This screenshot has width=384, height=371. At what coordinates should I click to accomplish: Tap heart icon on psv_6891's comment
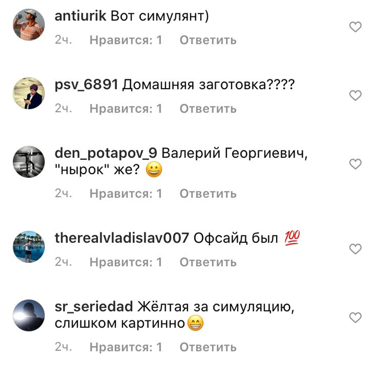355,95
